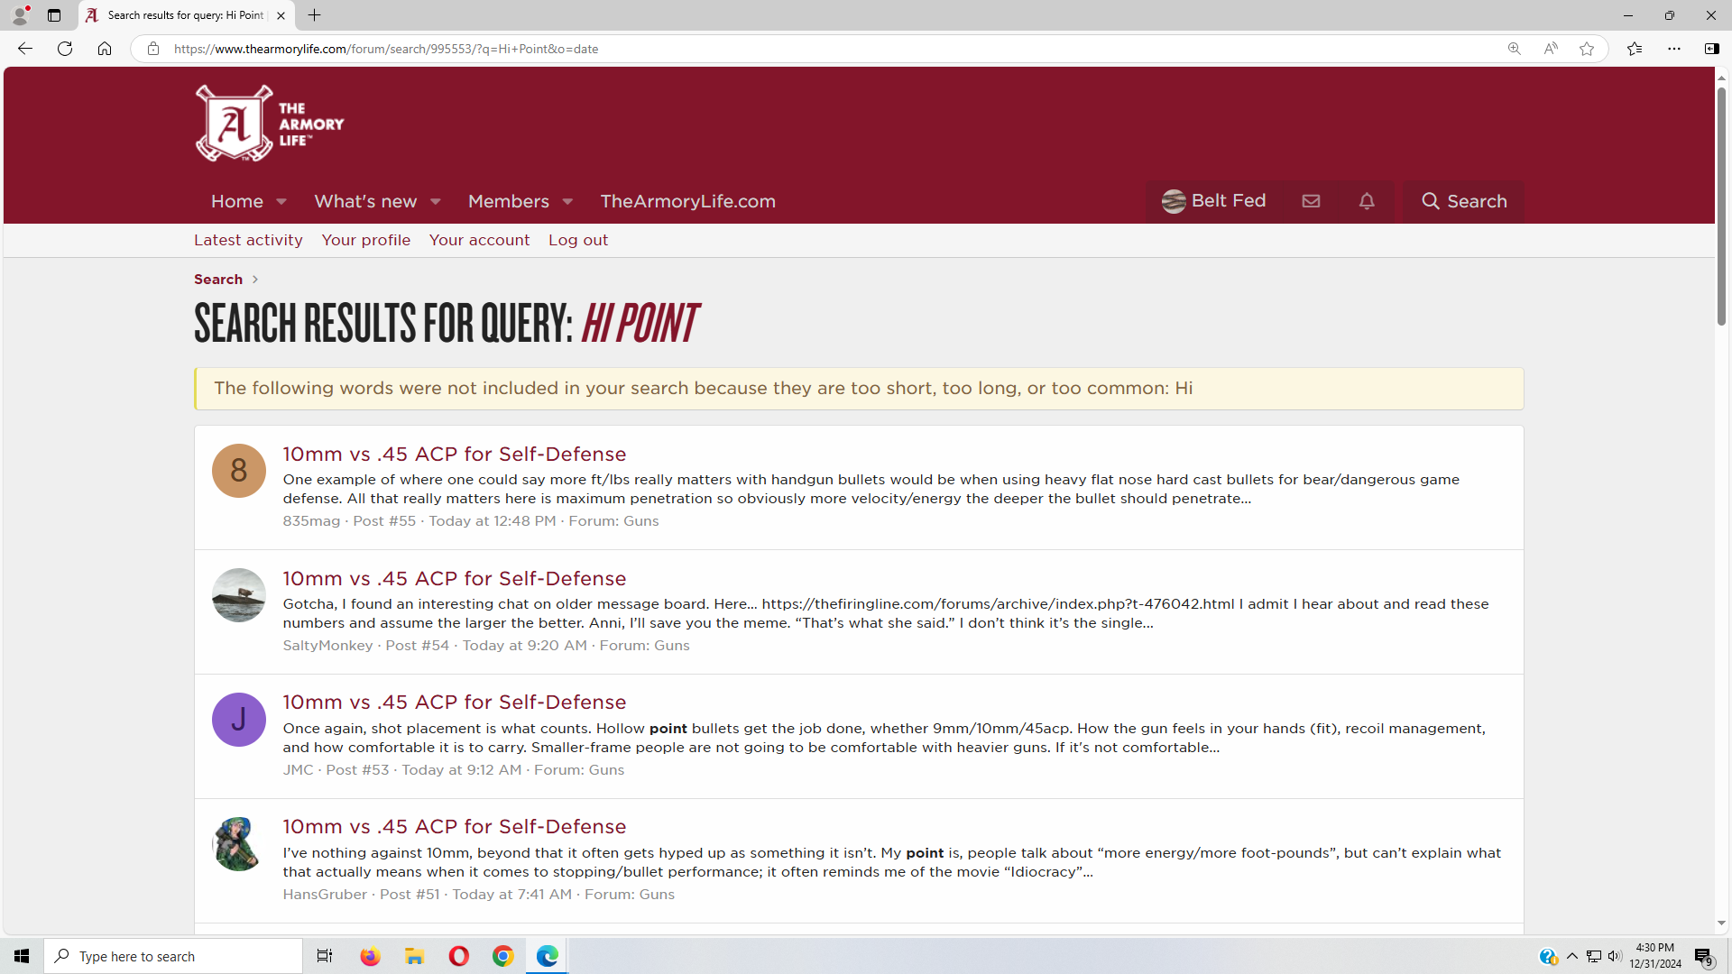
Task: Click the Log out link
Action: pos(577,240)
